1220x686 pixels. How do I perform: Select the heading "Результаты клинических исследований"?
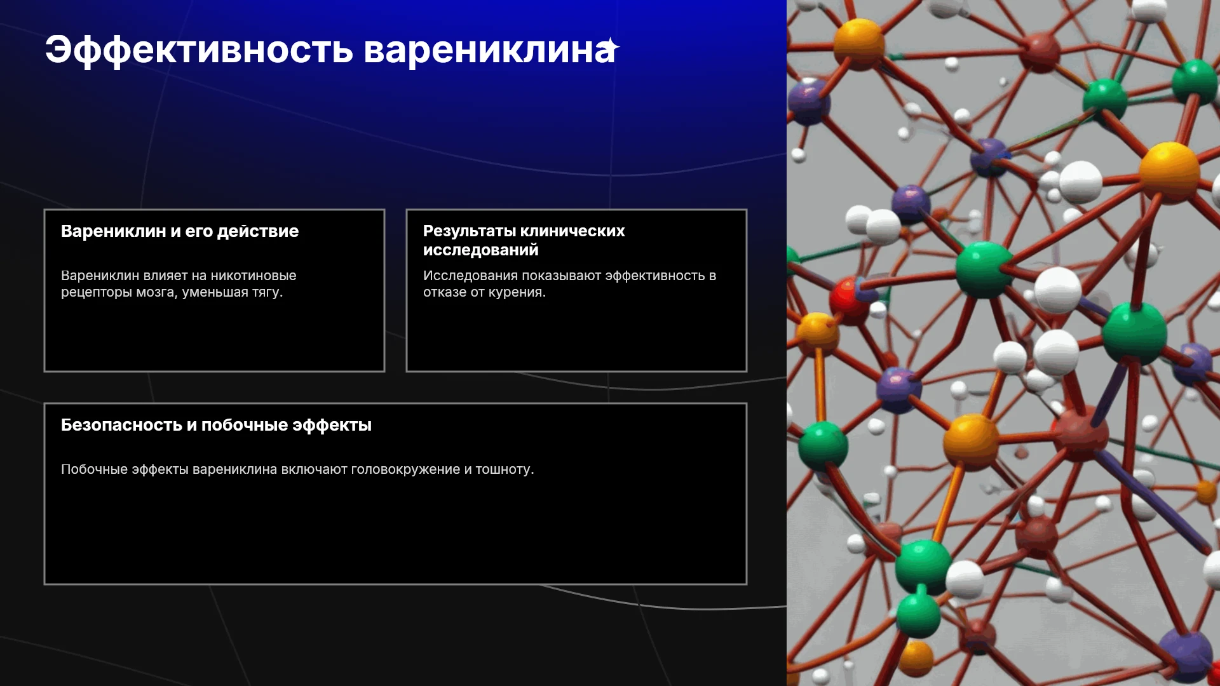pos(524,240)
